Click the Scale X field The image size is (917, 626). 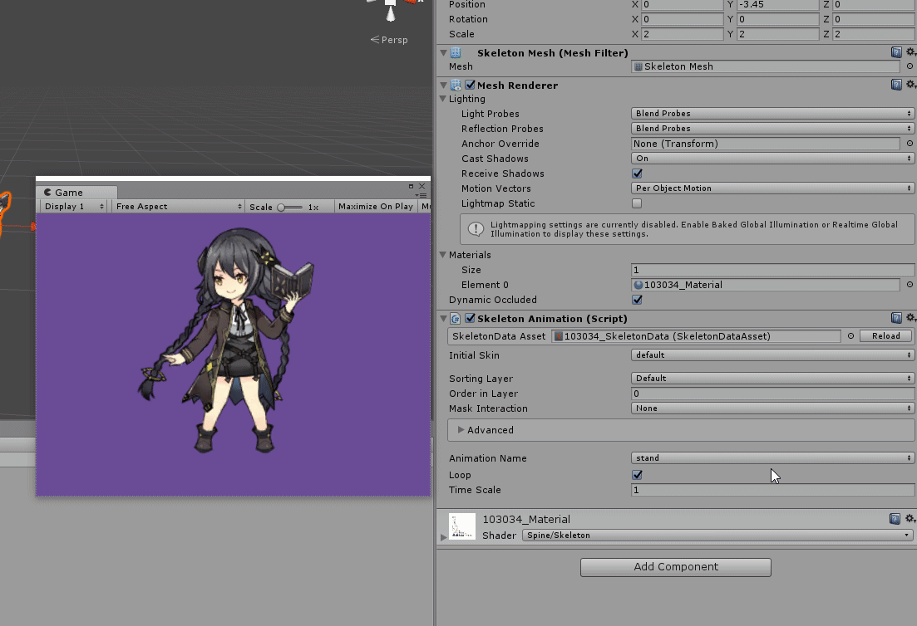683,34
